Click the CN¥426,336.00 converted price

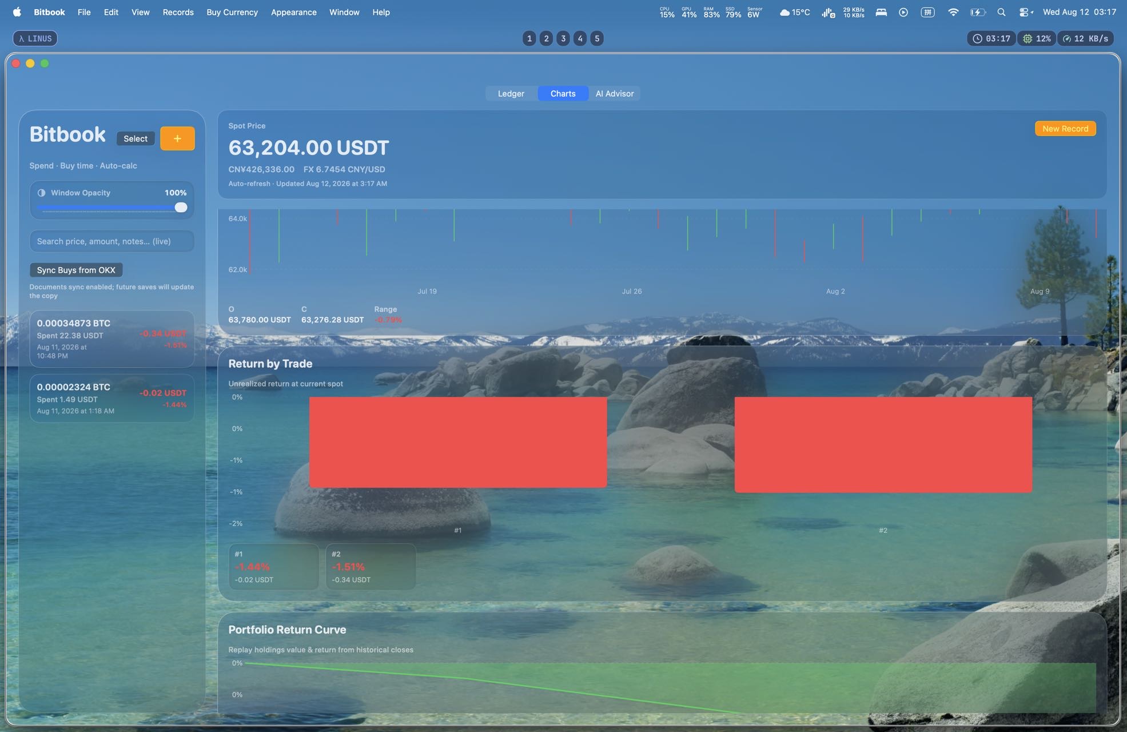point(261,169)
